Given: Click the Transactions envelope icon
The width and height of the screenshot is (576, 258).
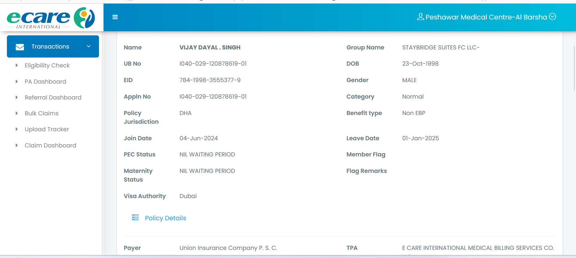Looking at the screenshot, I should (x=20, y=47).
